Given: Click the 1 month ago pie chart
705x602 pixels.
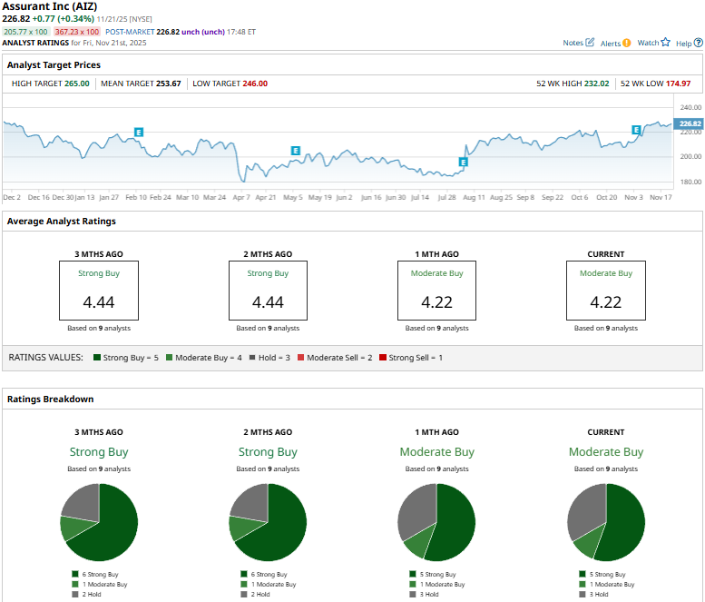Looking at the screenshot, I should [x=436, y=522].
